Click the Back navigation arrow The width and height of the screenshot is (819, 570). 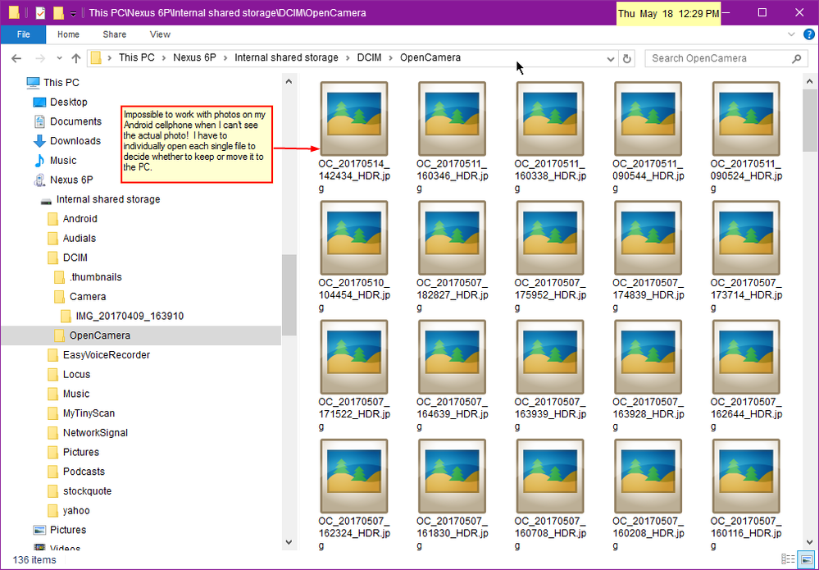(16, 58)
